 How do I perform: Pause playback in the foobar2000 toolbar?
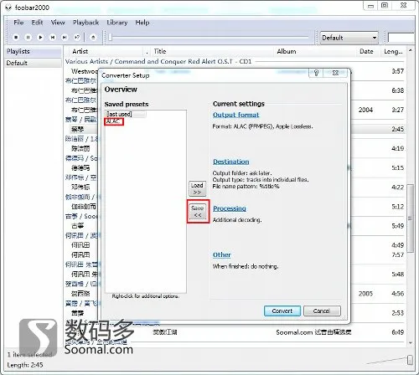tap(28, 37)
